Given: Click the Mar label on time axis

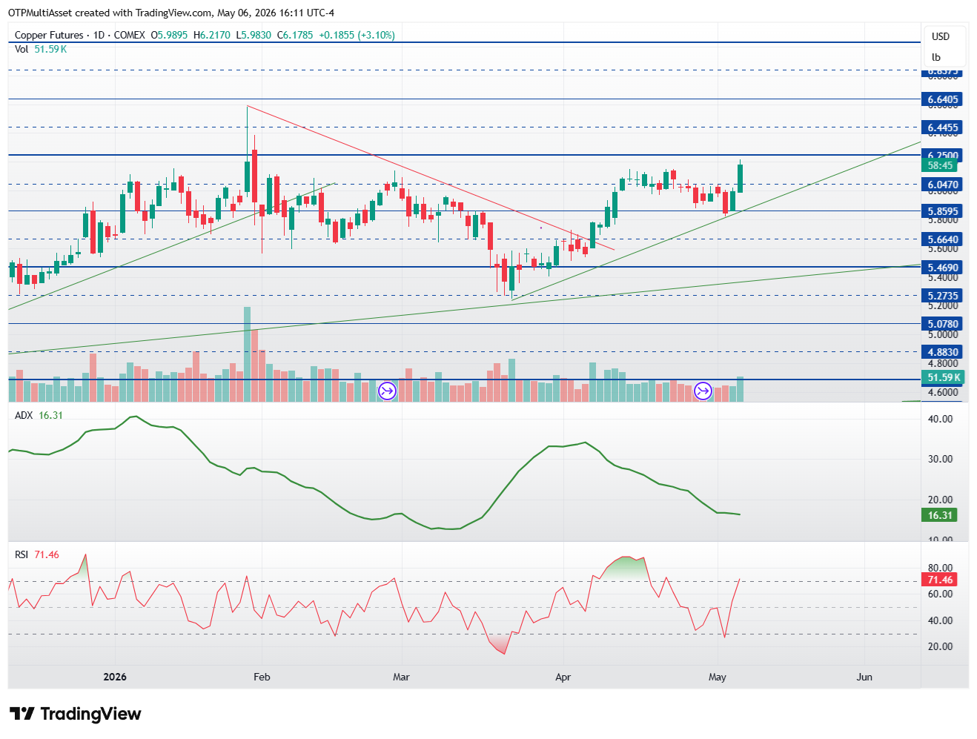Looking at the screenshot, I should [x=401, y=677].
